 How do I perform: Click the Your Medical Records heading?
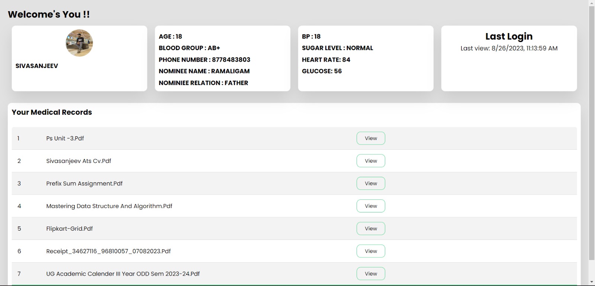click(x=52, y=112)
